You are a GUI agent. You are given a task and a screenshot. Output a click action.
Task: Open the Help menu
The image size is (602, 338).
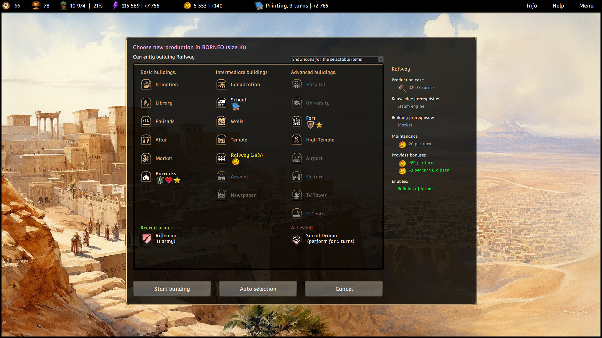click(x=558, y=6)
